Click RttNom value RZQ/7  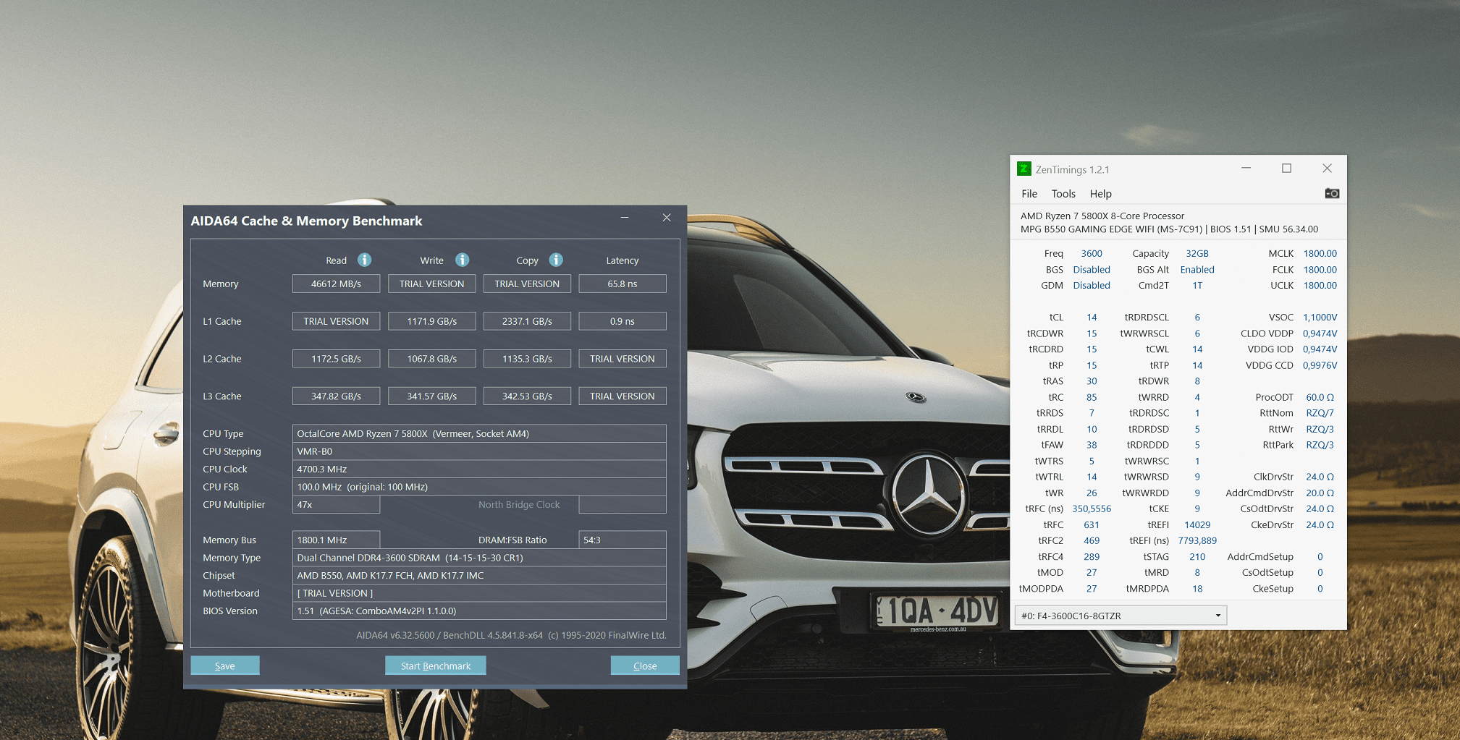1320,413
